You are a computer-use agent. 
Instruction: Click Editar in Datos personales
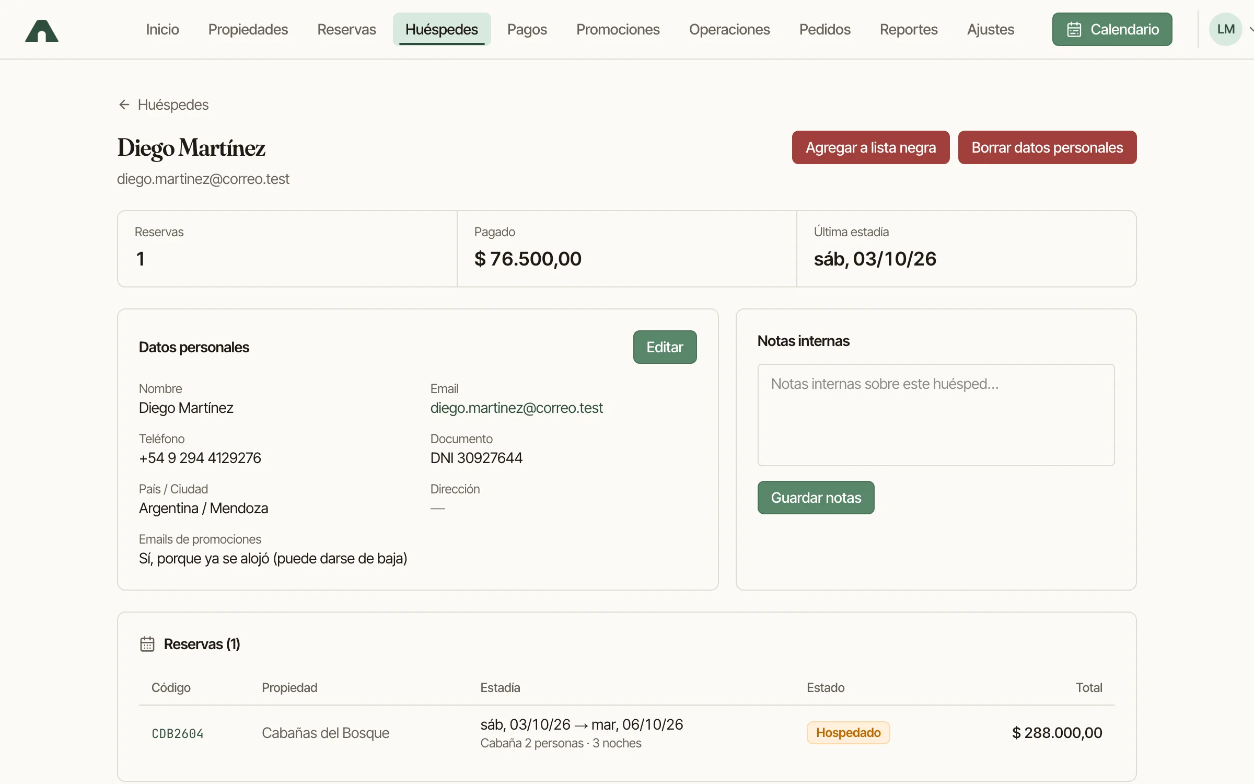(x=665, y=347)
